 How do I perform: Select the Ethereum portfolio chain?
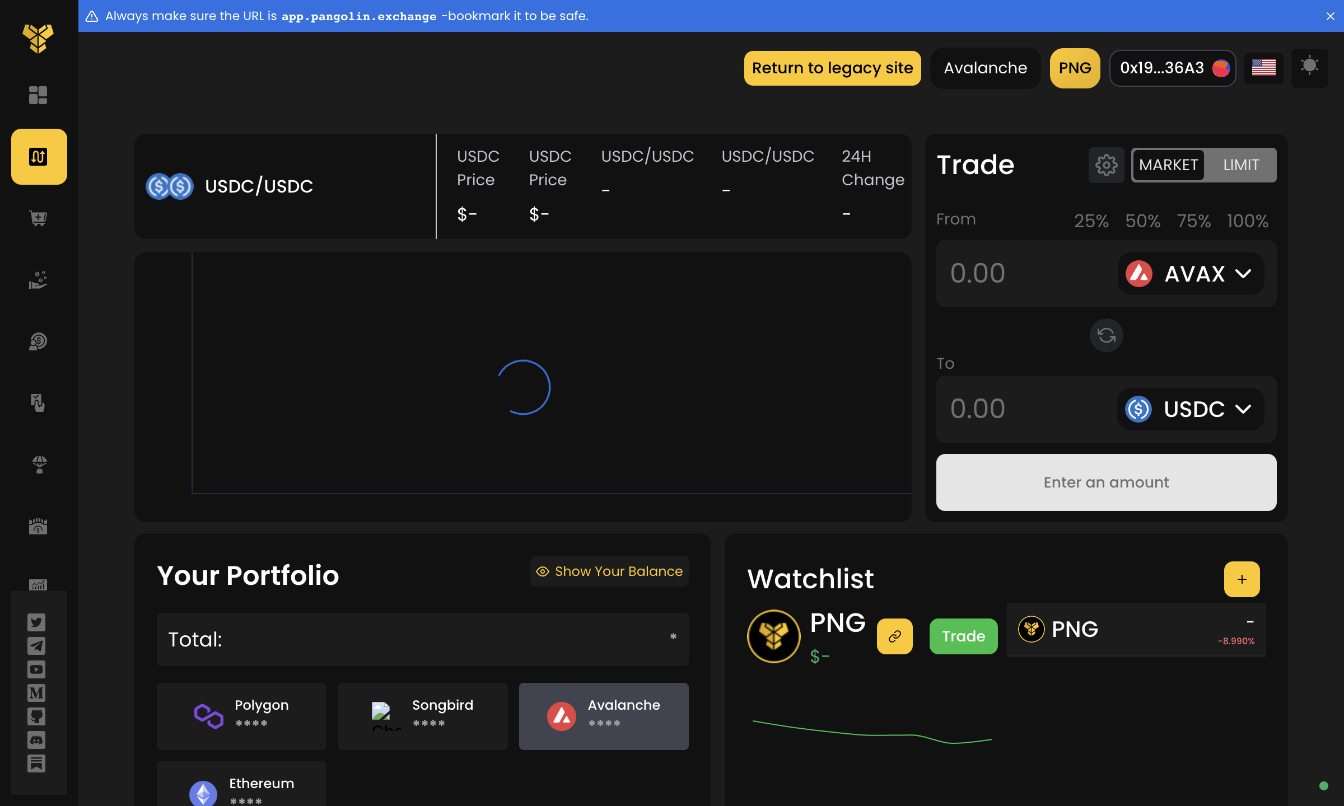(241, 784)
